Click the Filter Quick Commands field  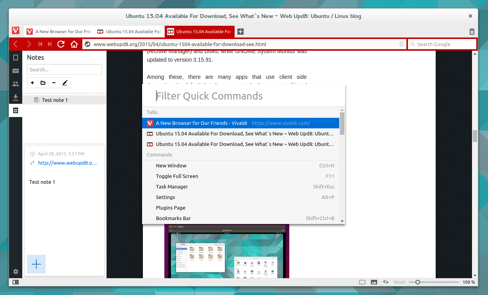click(244, 96)
